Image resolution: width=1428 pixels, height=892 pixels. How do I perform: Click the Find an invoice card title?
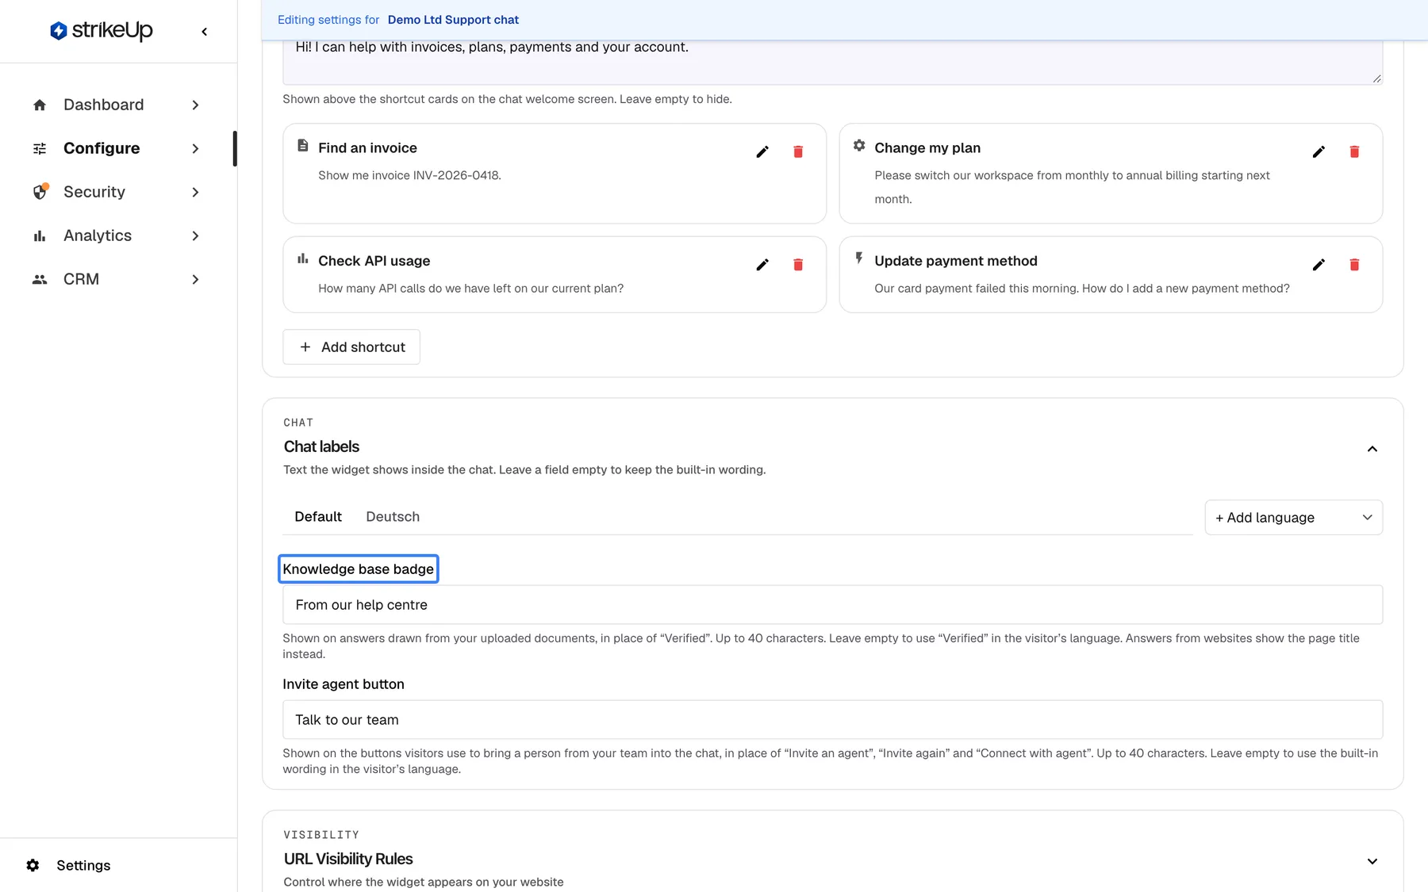pos(367,147)
